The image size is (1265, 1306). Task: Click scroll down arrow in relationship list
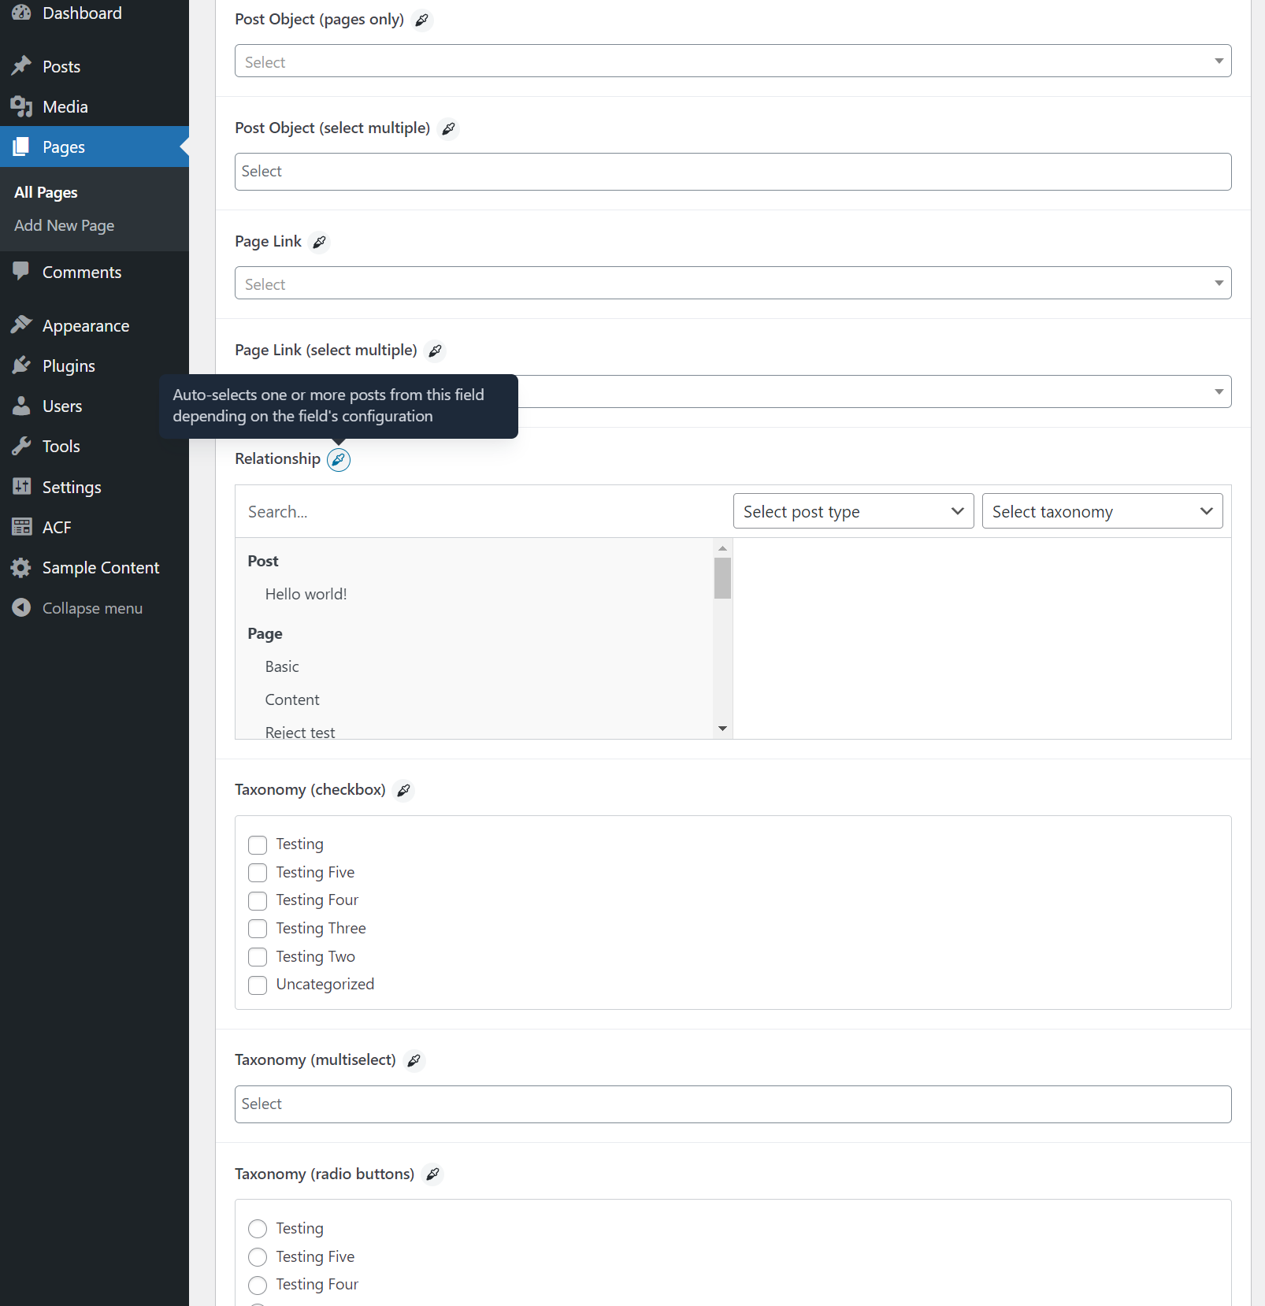(x=722, y=729)
